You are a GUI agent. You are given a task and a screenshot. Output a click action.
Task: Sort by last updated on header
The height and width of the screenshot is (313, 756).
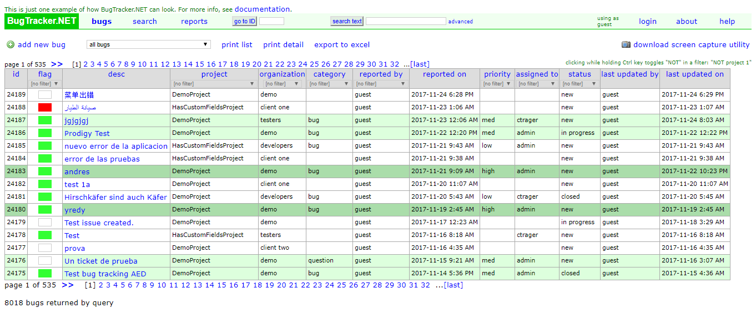(x=695, y=74)
